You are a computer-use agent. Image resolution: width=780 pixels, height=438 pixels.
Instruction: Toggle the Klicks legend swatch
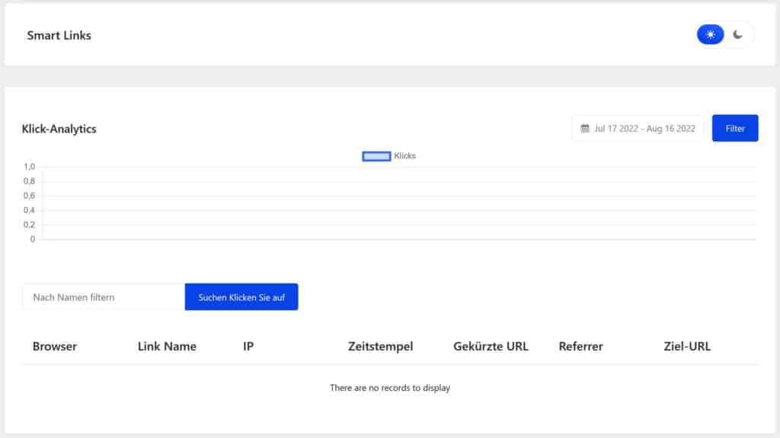point(376,156)
